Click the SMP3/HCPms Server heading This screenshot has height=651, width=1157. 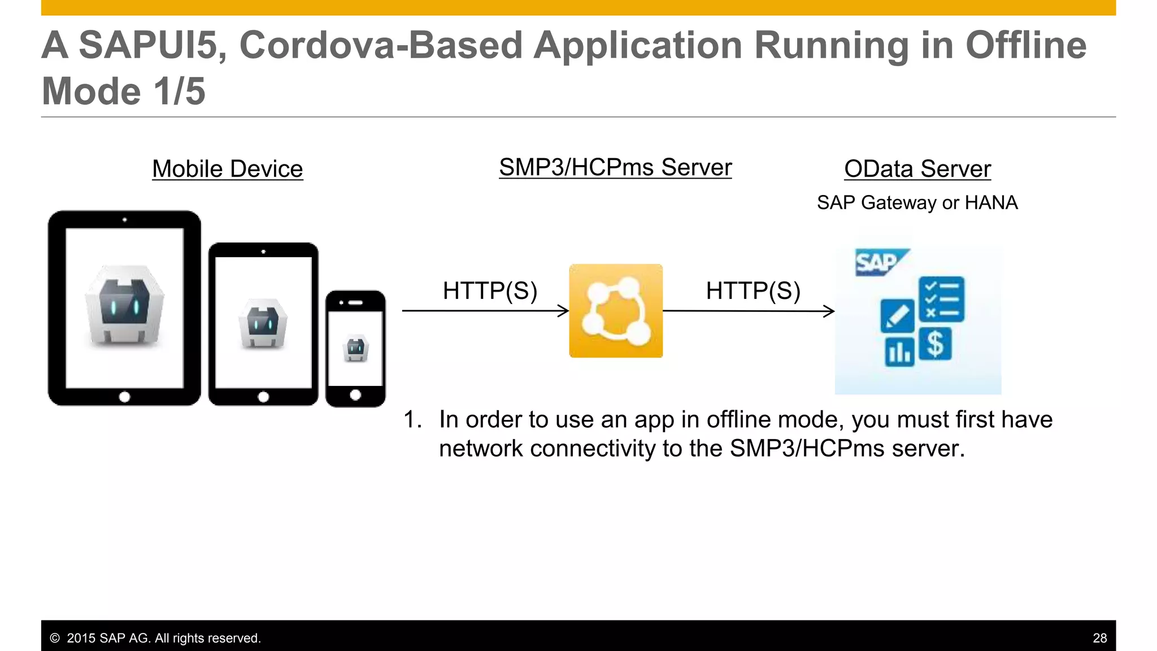(615, 167)
